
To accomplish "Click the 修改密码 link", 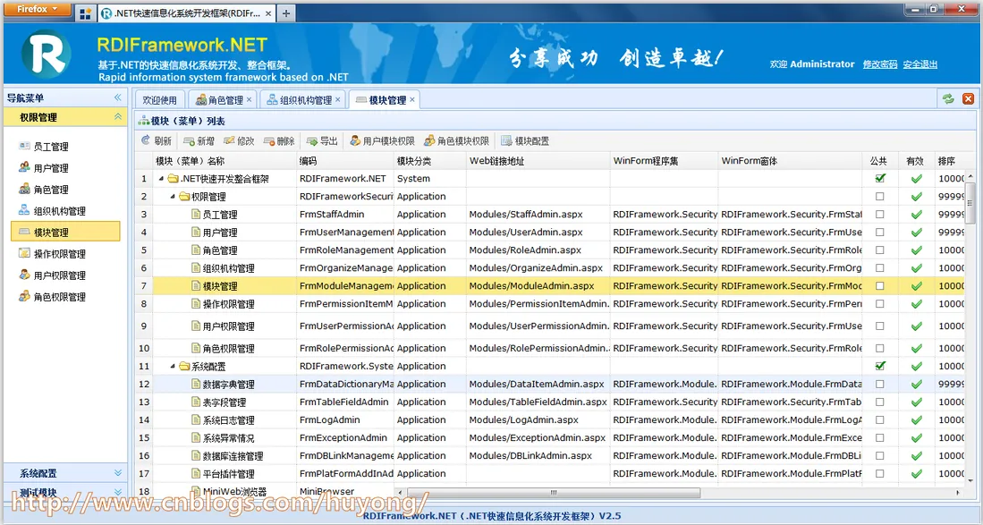I will tap(880, 64).
